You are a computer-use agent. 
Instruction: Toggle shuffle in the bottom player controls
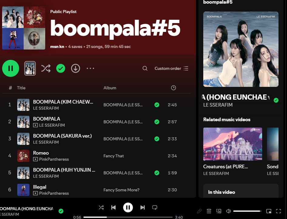coord(101,207)
